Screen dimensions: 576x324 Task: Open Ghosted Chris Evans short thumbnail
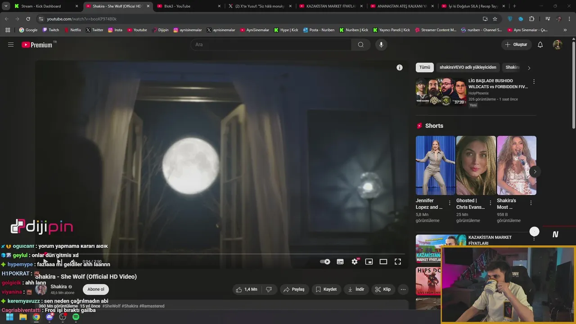click(476, 165)
